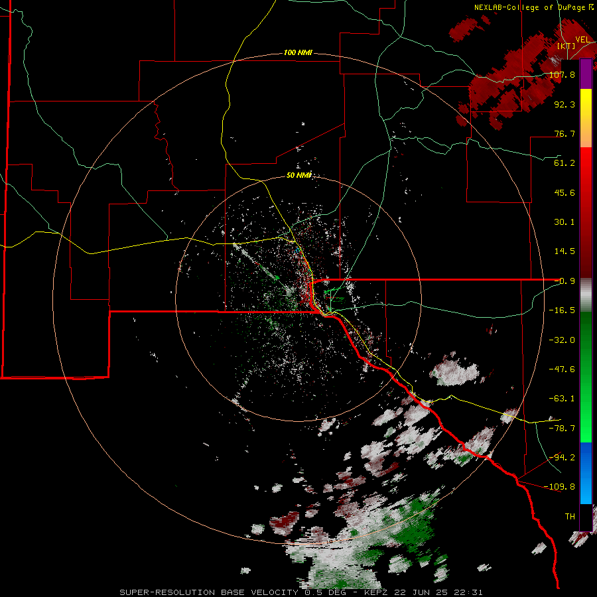Screen dimensions: 597x597
Task: Pick the gray near-zero color bar segment
Action: point(586,295)
